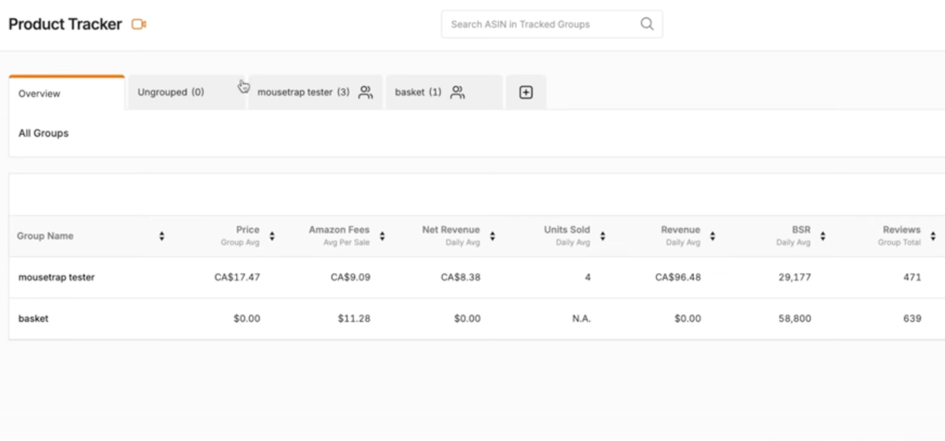Image resolution: width=945 pixels, height=441 pixels.
Task: Click the Price Group Avg header
Action: point(240,236)
